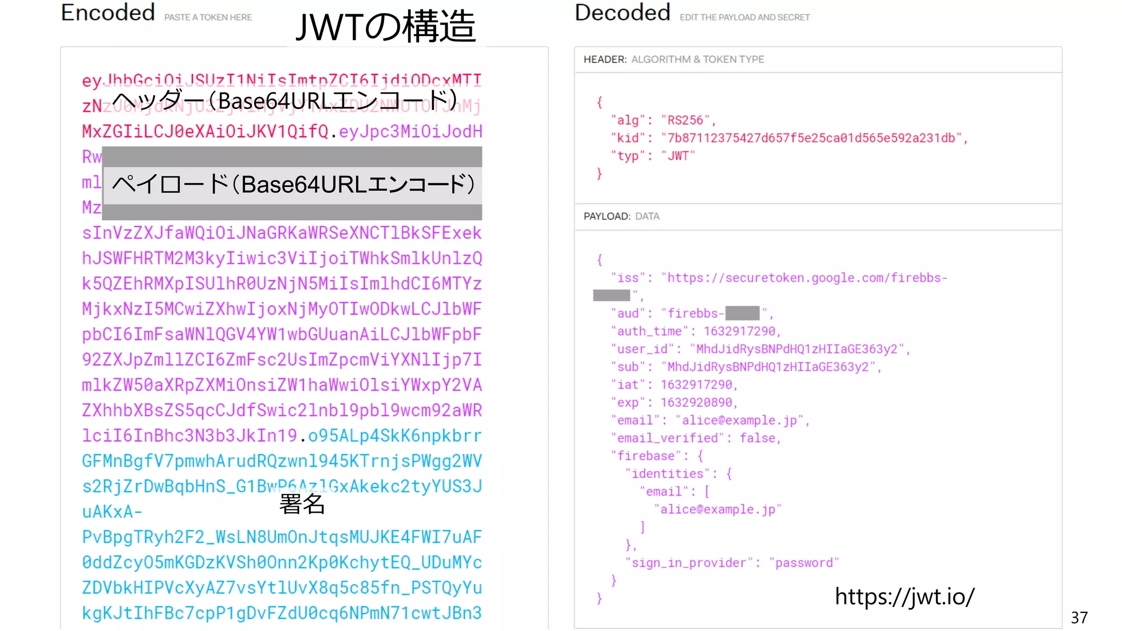Click the token line starting 'pbCI6ImFsaWNlQGV4YW1w'
Image resolution: width=1122 pixels, height=631 pixels.
pyautogui.click(x=282, y=334)
